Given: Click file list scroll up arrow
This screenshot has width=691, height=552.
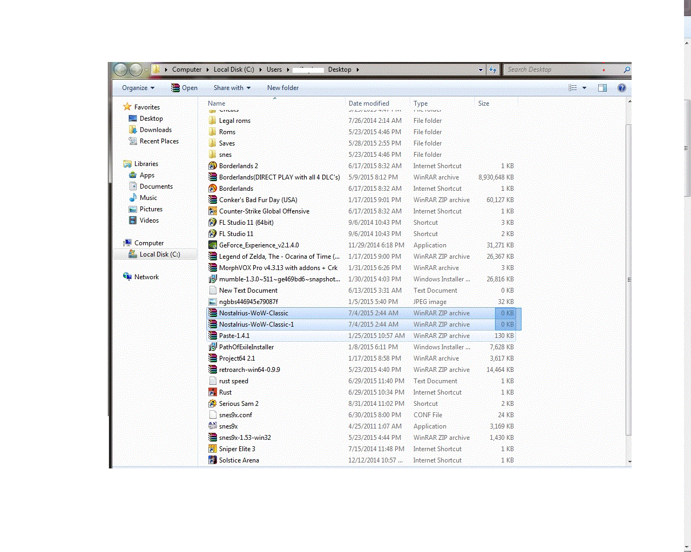Looking at the screenshot, I should [x=629, y=101].
